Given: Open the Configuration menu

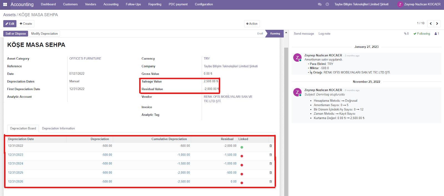Looking at the screenshot, I should click(x=204, y=4).
